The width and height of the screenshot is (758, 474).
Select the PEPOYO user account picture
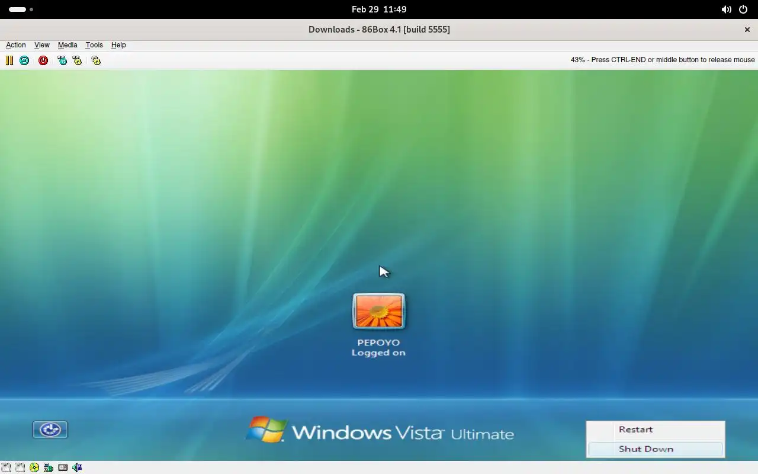(x=379, y=311)
